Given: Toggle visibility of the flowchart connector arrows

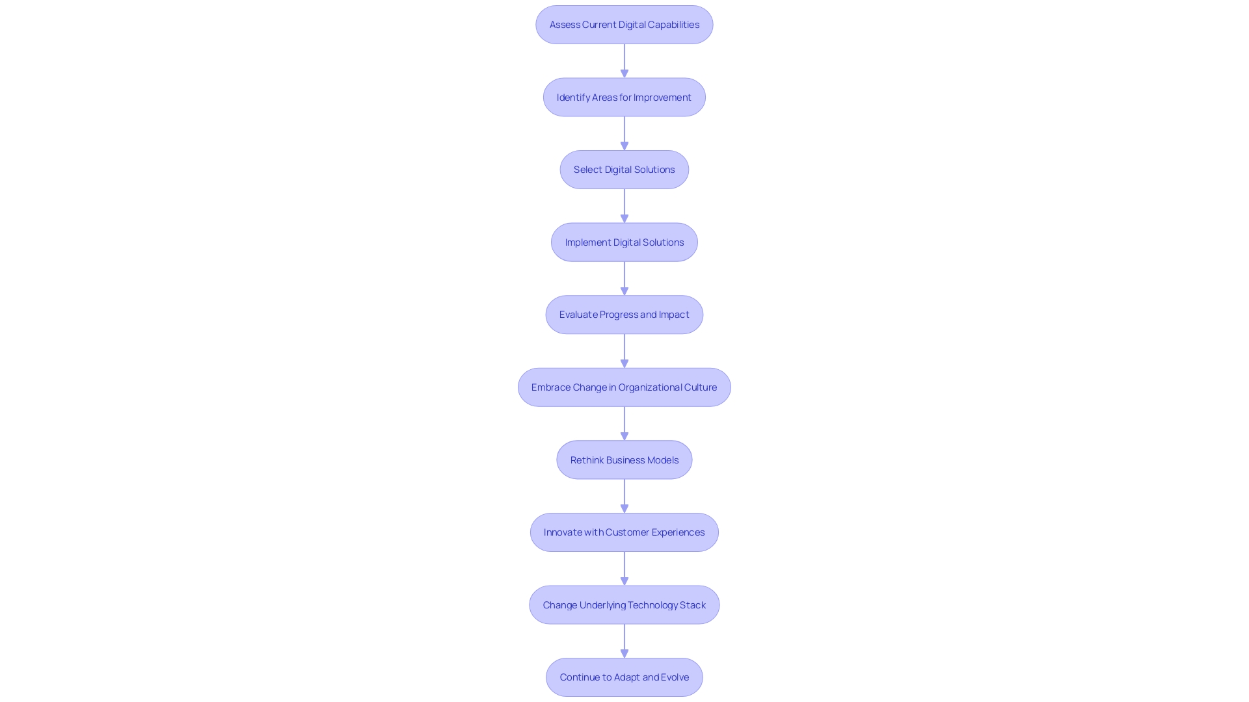Looking at the screenshot, I should [x=624, y=60].
